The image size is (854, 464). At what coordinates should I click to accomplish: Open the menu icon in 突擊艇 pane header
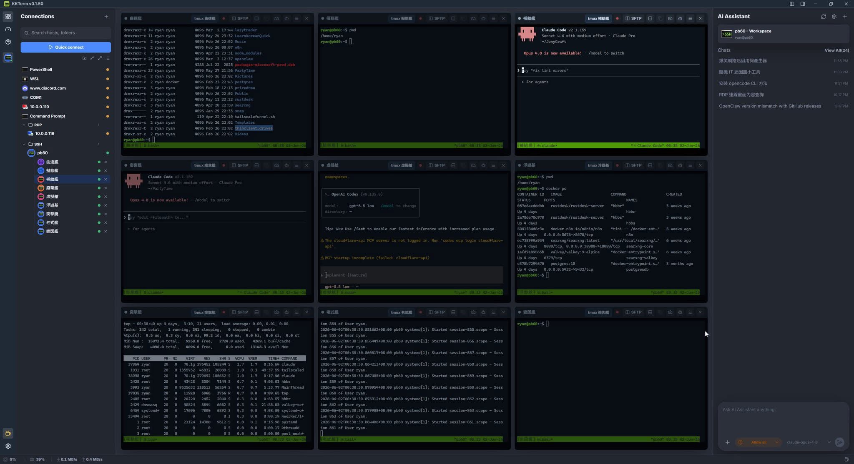(x=296, y=312)
